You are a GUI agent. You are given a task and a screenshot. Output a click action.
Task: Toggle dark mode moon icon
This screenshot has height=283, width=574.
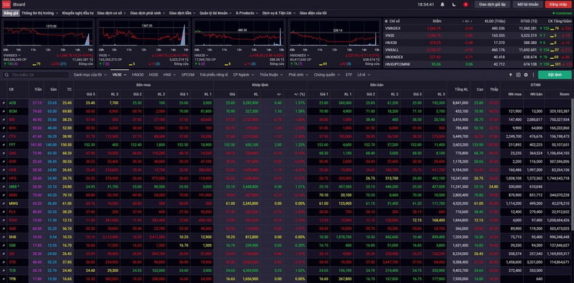tap(454, 4)
